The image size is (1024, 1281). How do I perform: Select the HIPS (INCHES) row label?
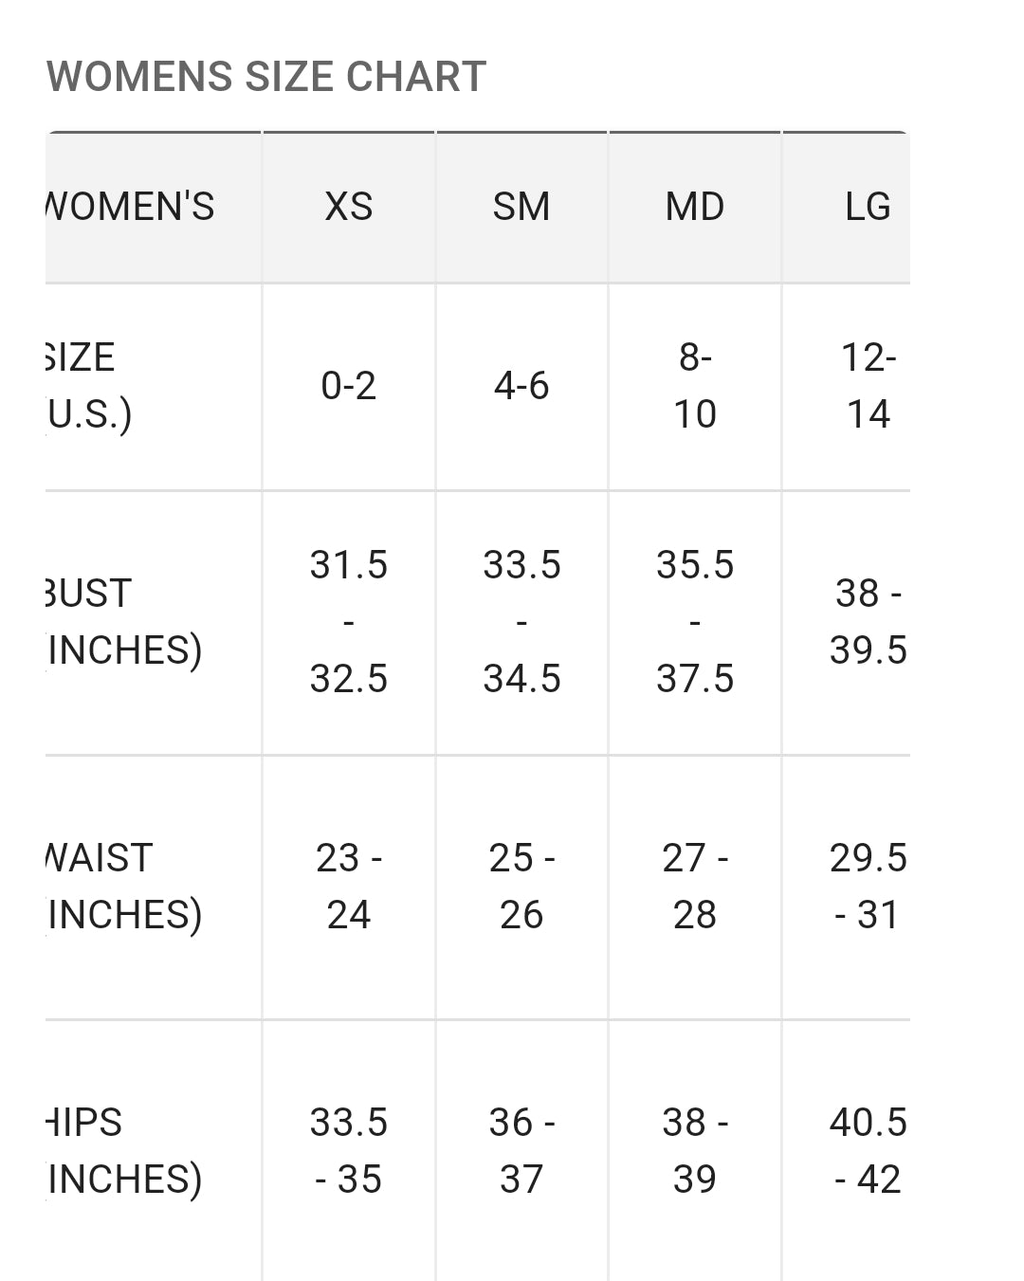point(154,1151)
